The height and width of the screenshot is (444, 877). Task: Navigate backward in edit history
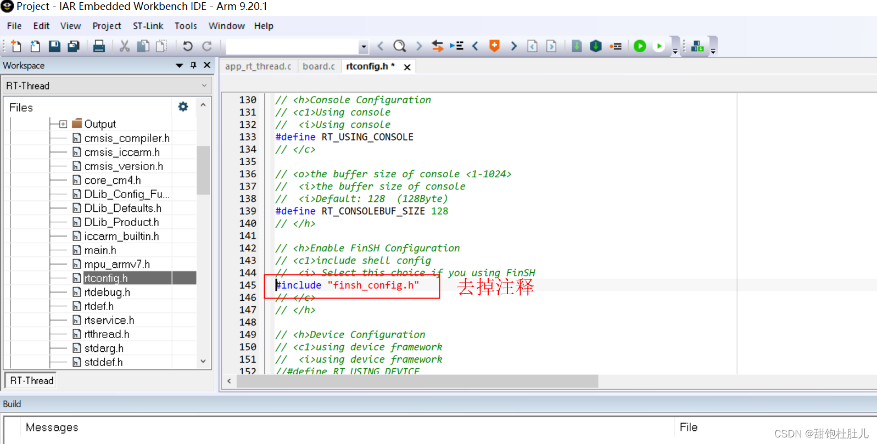tap(532, 46)
